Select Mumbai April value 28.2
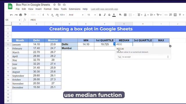186x104 pixels. coord(53,56)
